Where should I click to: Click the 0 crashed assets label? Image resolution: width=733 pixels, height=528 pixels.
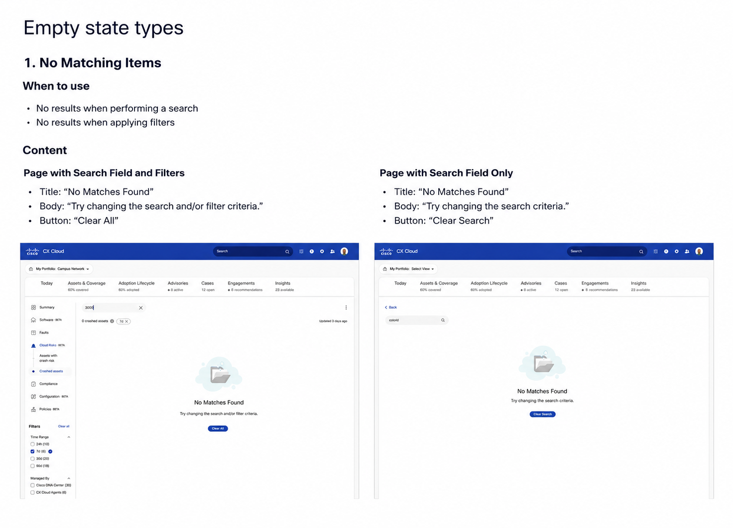tap(95, 321)
